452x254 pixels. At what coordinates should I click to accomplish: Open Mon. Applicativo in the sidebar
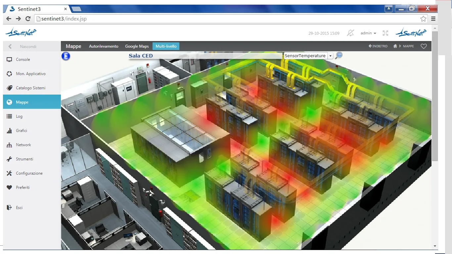tap(32, 74)
